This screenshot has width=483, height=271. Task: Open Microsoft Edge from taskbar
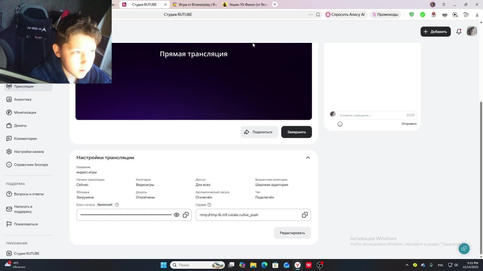point(264,265)
